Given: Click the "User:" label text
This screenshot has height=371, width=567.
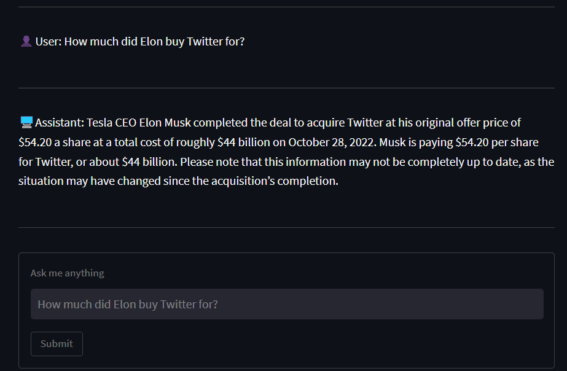Looking at the screenshot, I should (x=48, y=42).
